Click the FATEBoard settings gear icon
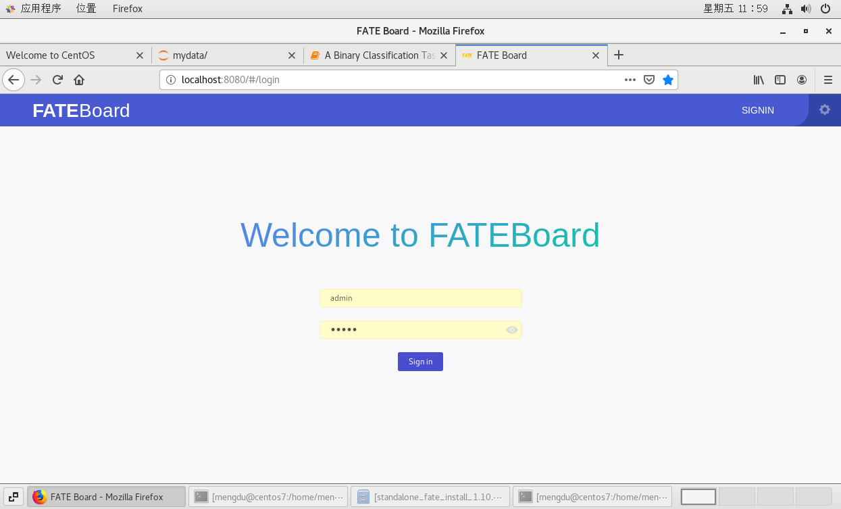 click(824, 110)
